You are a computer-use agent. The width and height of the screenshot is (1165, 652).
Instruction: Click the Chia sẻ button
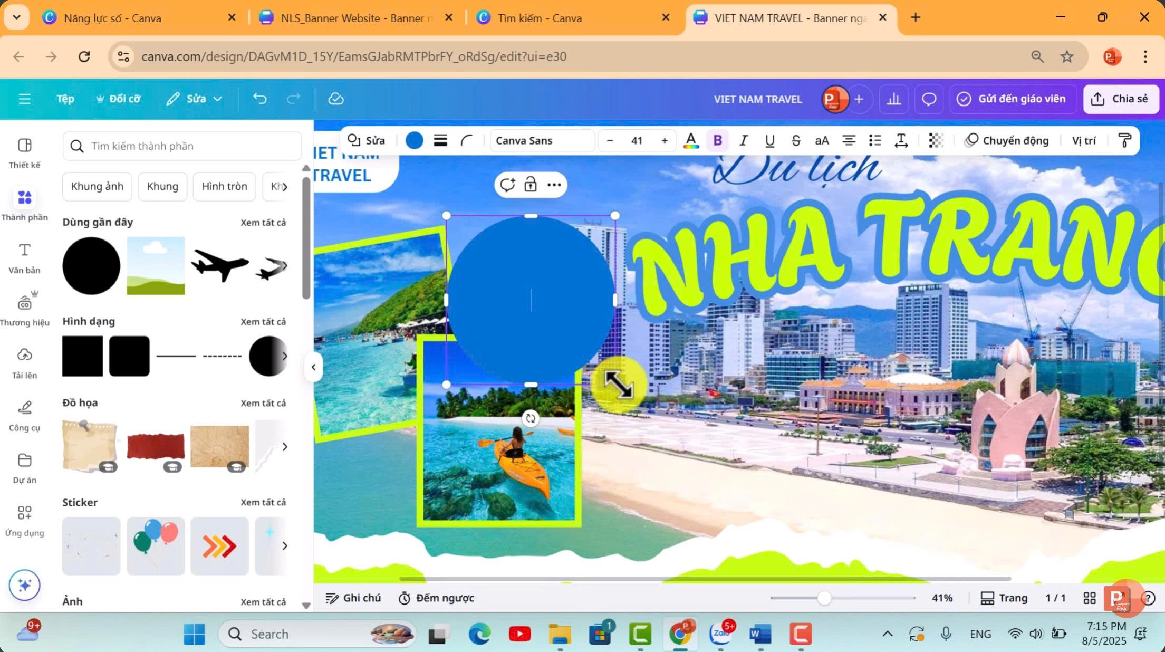[1121, 99]
